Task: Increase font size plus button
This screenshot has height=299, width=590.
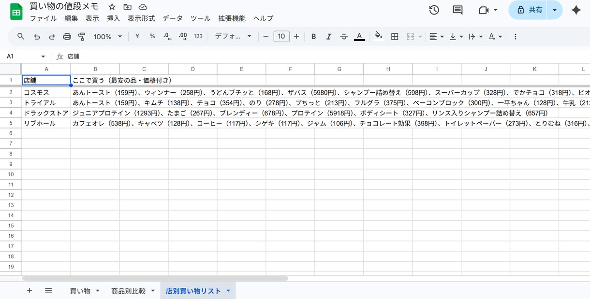Action: (x=296, y=36)
